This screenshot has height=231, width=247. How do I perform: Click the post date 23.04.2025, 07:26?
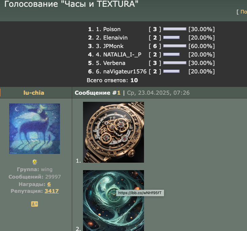coord(164,93)
